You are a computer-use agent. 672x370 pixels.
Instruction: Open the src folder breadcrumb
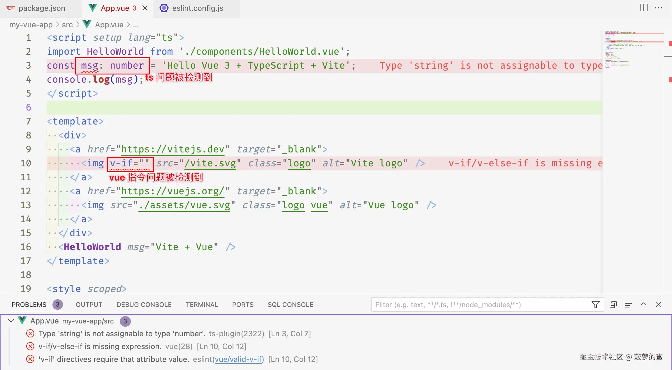coord(67,25)
